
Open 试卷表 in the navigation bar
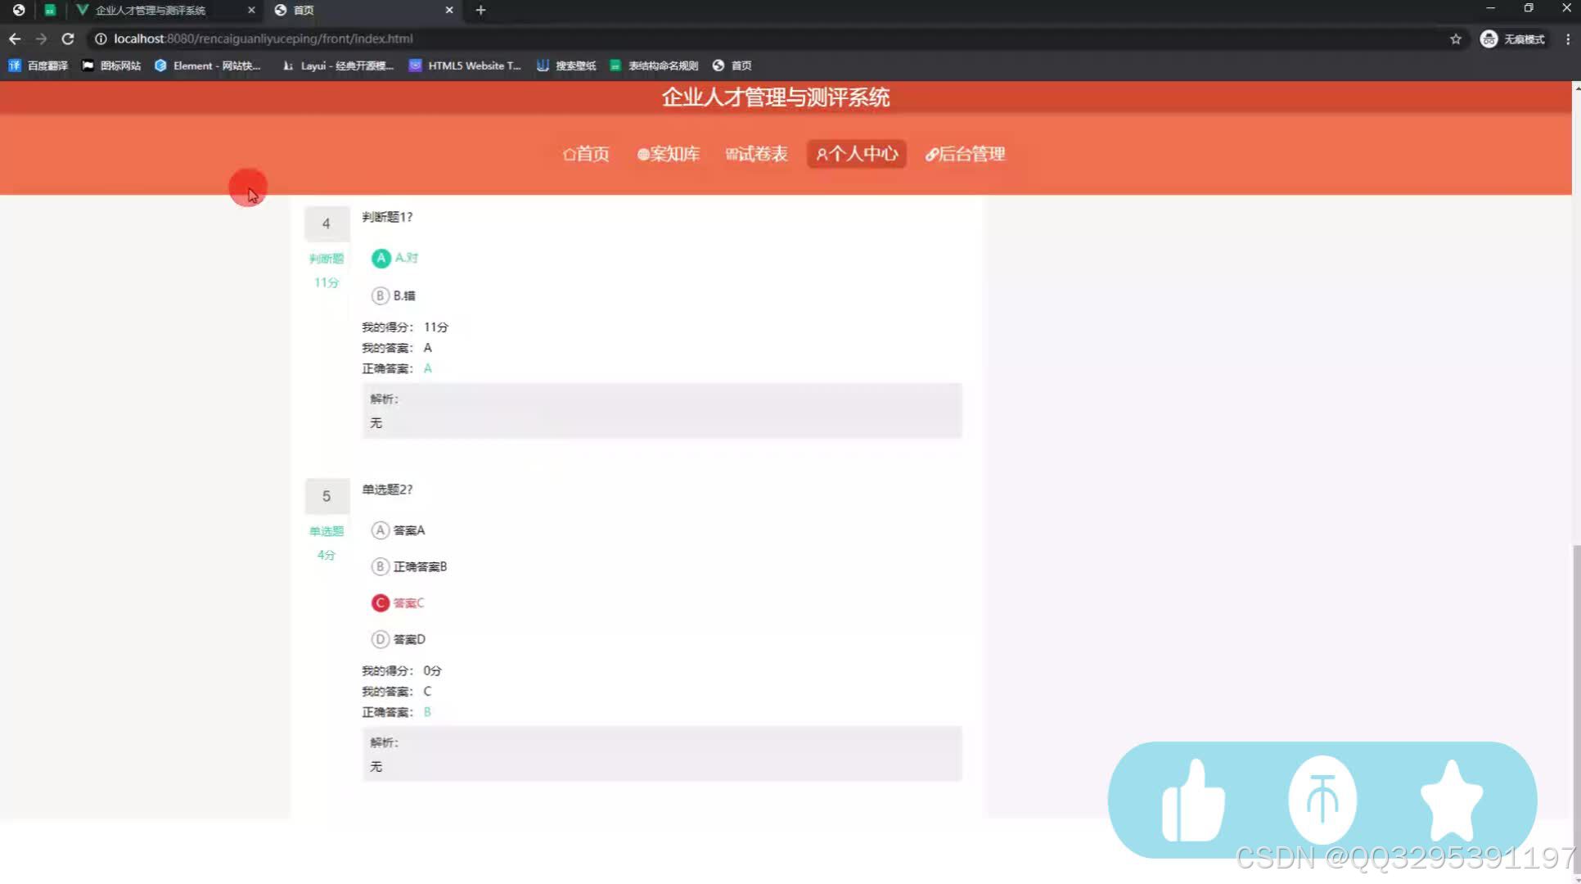coord(756,154)
